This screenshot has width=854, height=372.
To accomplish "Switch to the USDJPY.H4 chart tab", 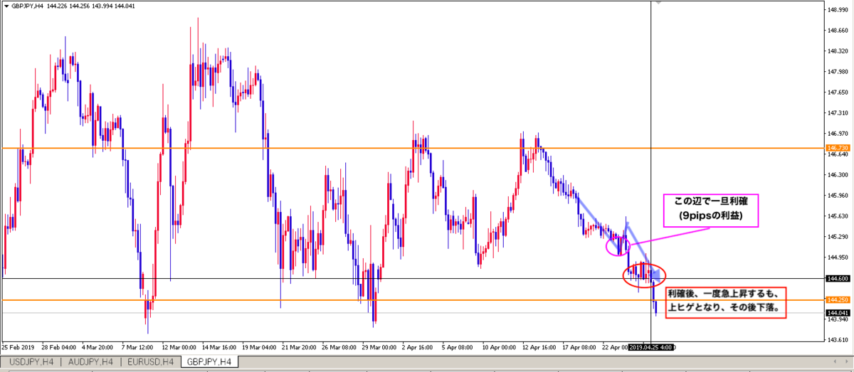I will point(30,362).
